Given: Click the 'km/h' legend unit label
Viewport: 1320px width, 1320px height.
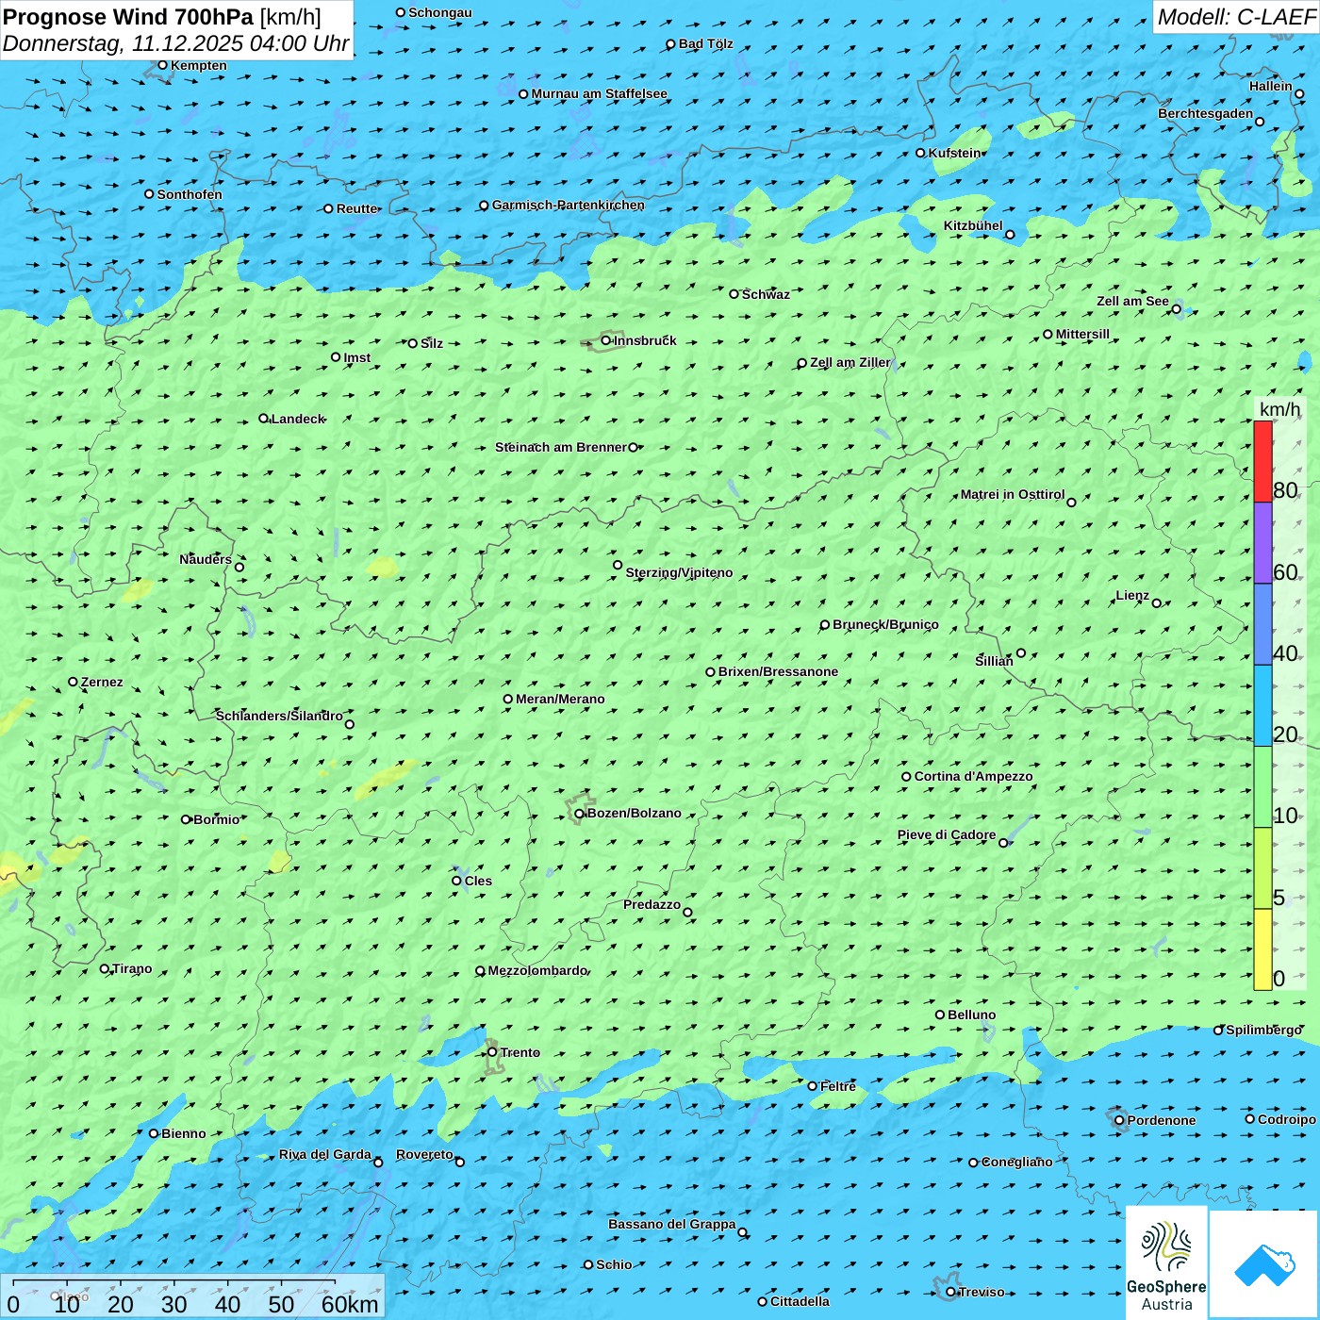Looking at the screenshot, I should tap(1279, 409).
